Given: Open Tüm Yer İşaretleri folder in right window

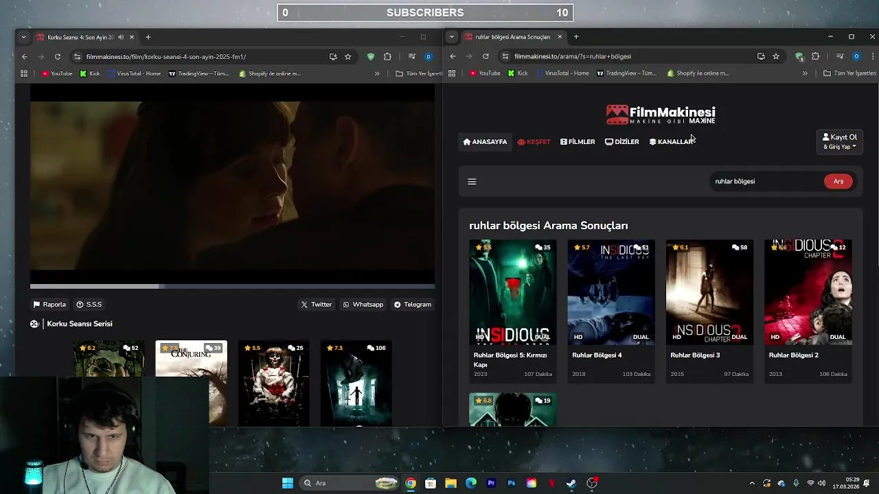Looking at the screenshot, I should click(x=849, y=73).
